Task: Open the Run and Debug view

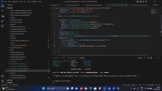Action: (x=3, y=21)
